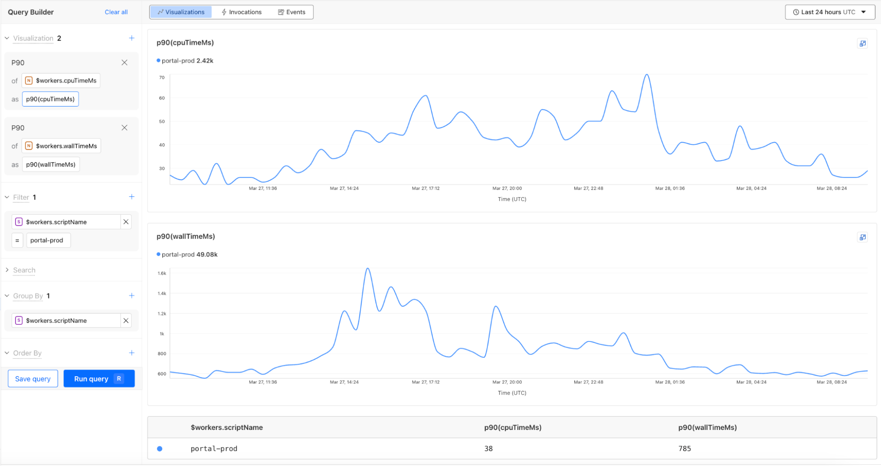Collapse the Order By section
This screenshot has height=466, width=881.
(7, 353)
